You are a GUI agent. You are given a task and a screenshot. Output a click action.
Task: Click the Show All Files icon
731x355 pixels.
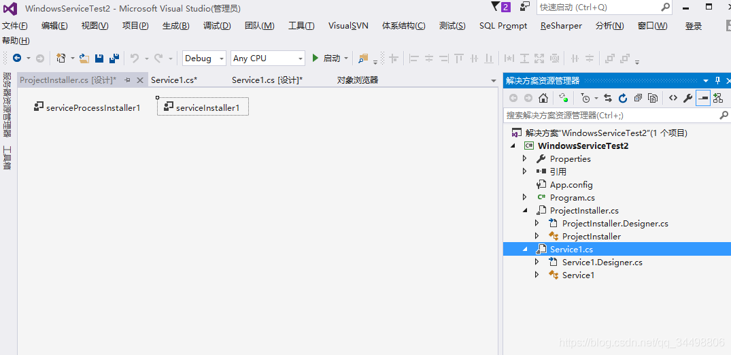pyautogui.click(x=653, y=98)
